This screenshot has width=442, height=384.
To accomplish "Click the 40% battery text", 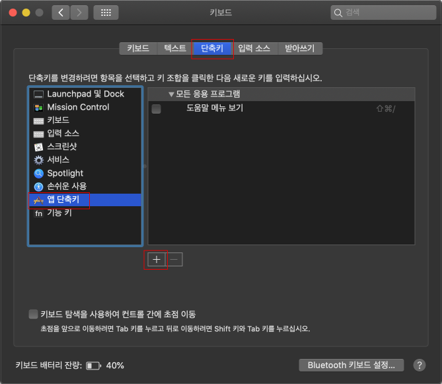I will pos(115,365).
